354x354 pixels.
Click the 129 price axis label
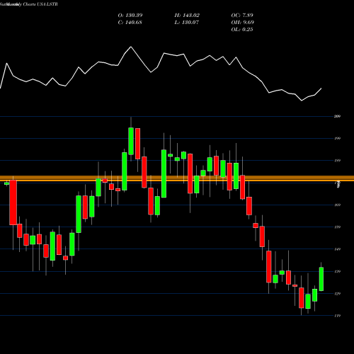tap(338, 294)
